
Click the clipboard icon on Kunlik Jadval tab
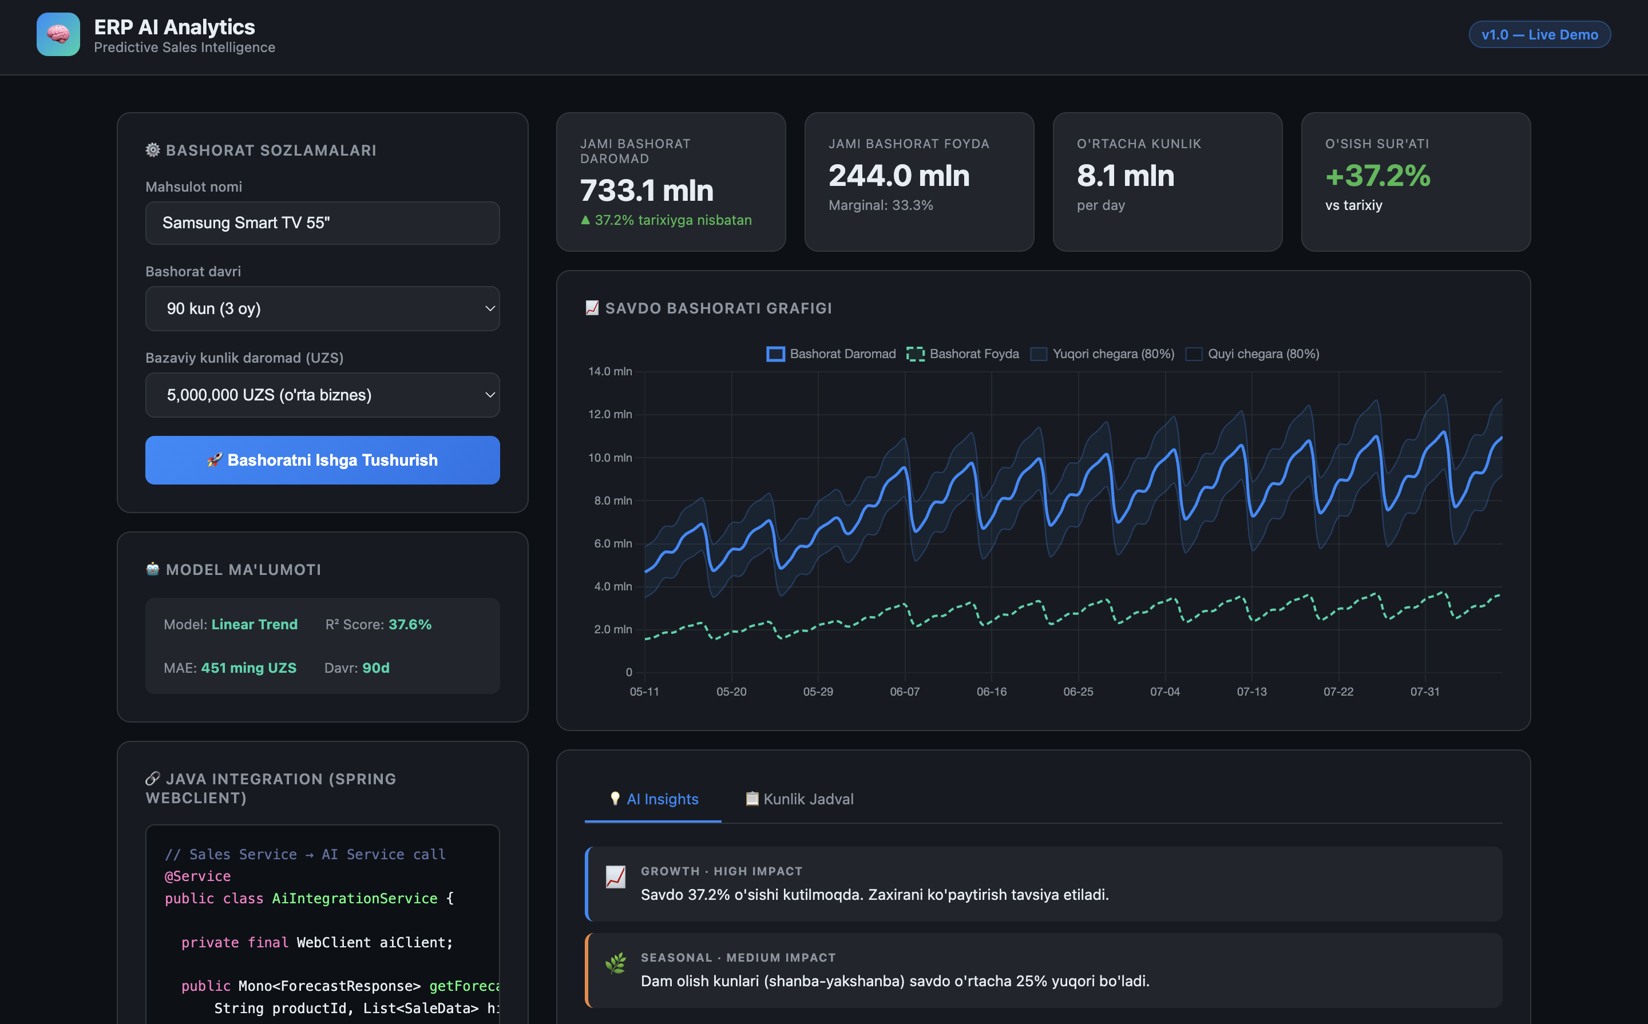752,799
